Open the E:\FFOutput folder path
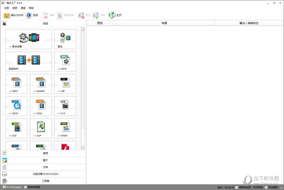 (12, 187)
